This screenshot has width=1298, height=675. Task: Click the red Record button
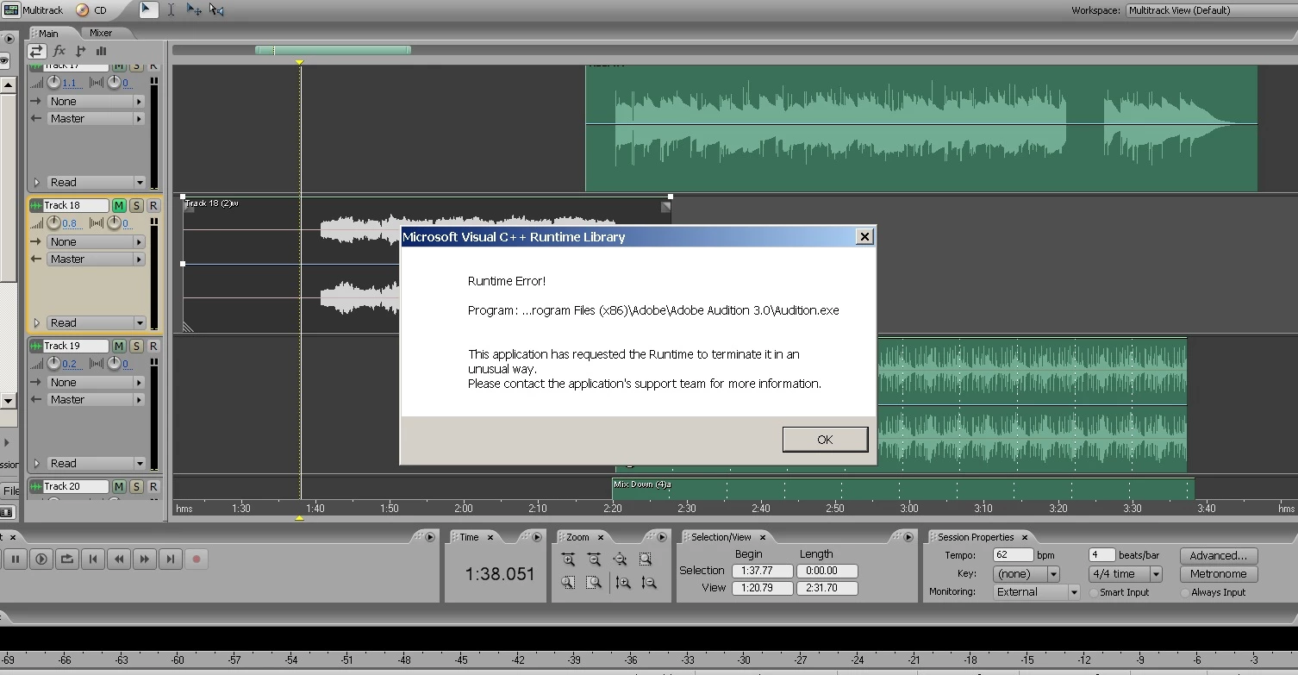click(x=197, y=559)
